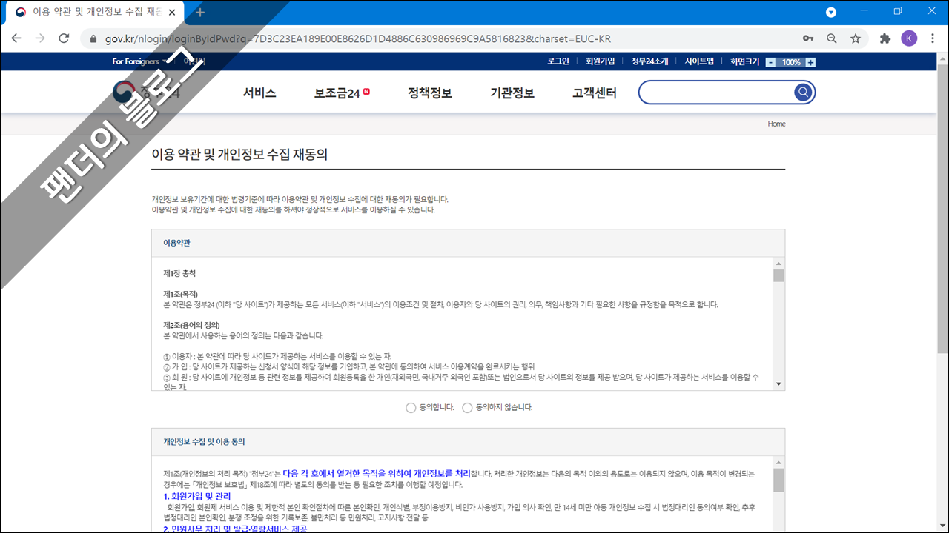The height and width of the screenshot is (533, 949).
Task: Click the 개인정보 수집 box scrollbar up arrow
Action: tap(778, 462)
